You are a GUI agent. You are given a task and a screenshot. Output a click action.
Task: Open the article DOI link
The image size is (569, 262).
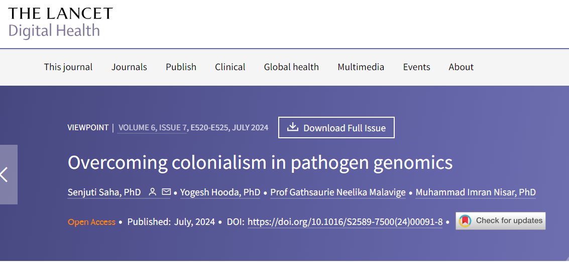point(345,221)
